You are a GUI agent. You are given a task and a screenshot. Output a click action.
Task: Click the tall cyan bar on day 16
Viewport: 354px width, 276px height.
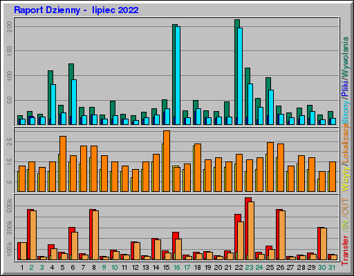point(178,75)
